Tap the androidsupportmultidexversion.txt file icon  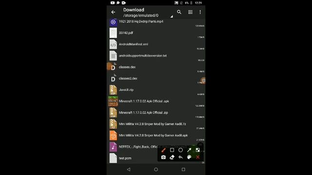113,56
